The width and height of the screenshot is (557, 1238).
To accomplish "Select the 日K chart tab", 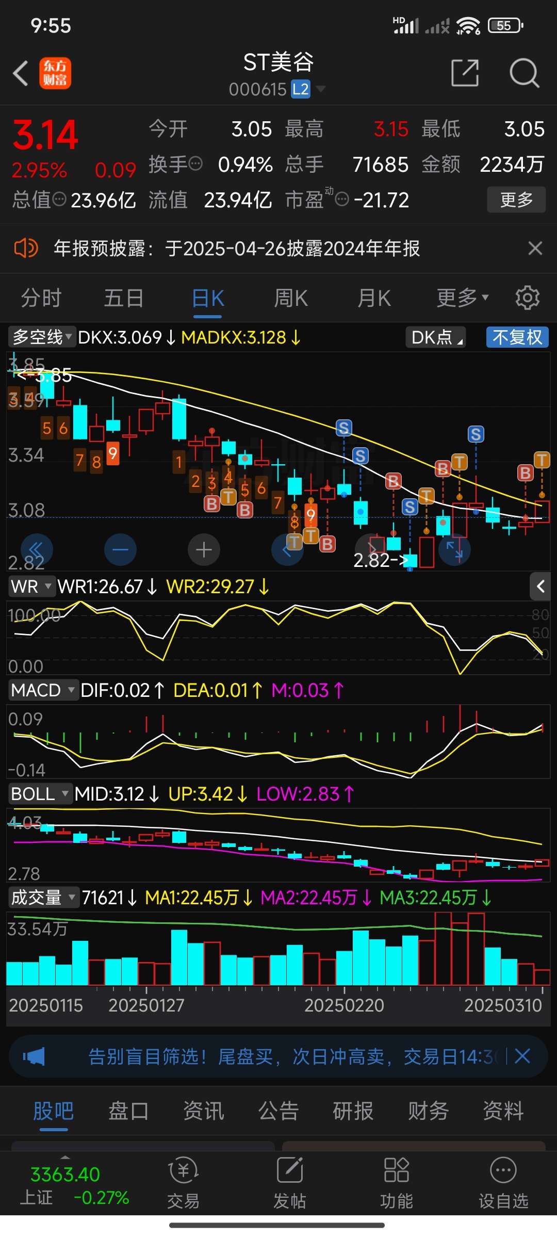I will 208,298.
